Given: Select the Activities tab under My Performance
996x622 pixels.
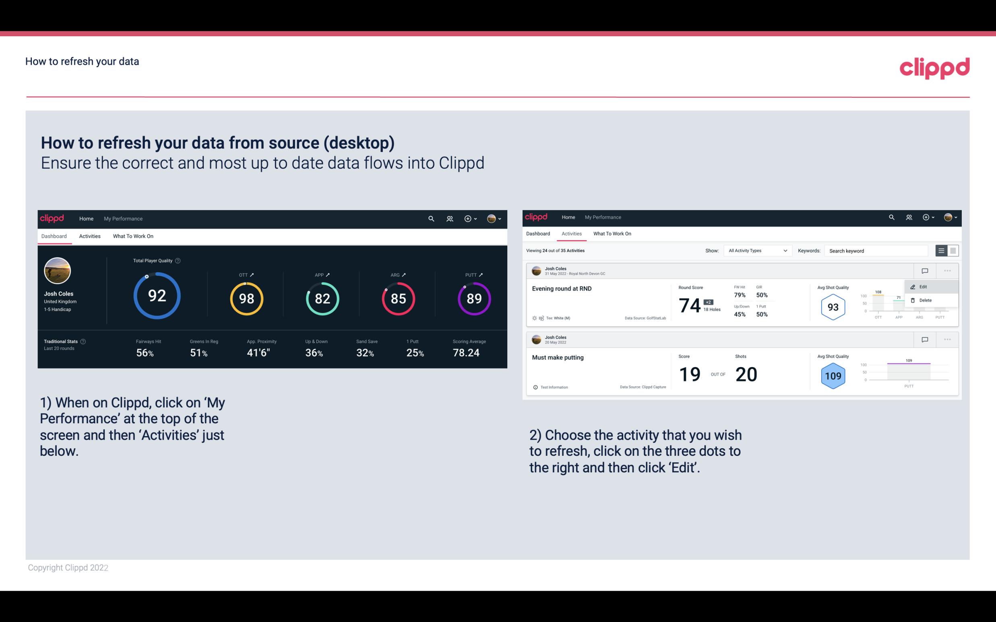Looking at the screenshot, I should [x=90, y=236].
